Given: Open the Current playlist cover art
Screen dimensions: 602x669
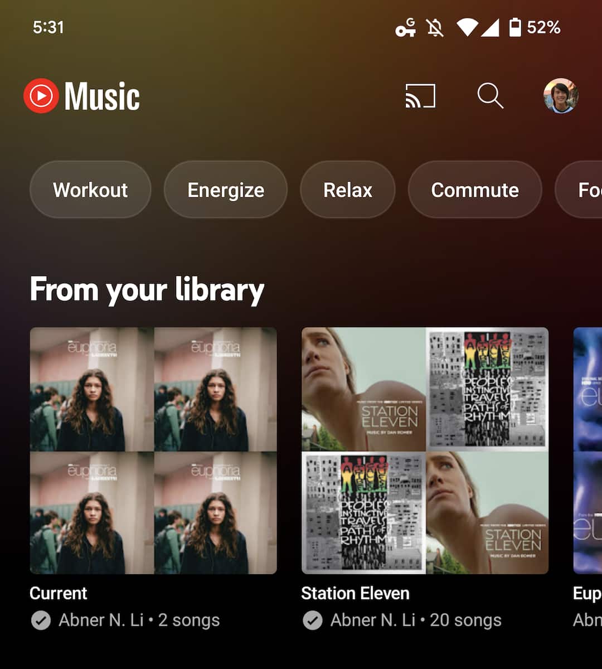Looking at the screenshot, I should pyautogui.click(x=153, y=450).
